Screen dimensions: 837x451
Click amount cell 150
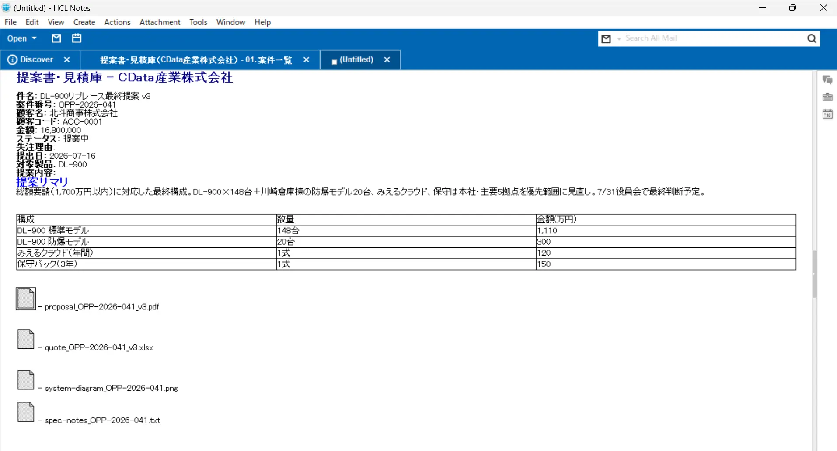pyautogui.click(x=666, y=264)
